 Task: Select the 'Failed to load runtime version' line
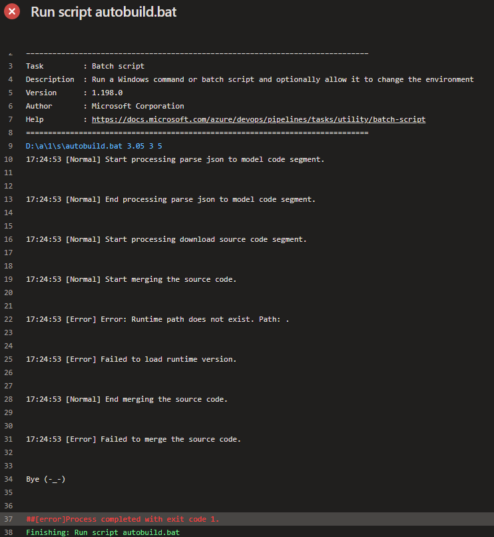click(131, 359)
